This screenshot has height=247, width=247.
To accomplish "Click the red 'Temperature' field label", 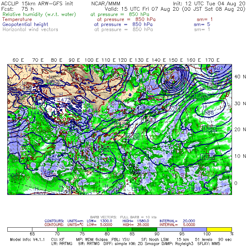I will click(17, 19).
